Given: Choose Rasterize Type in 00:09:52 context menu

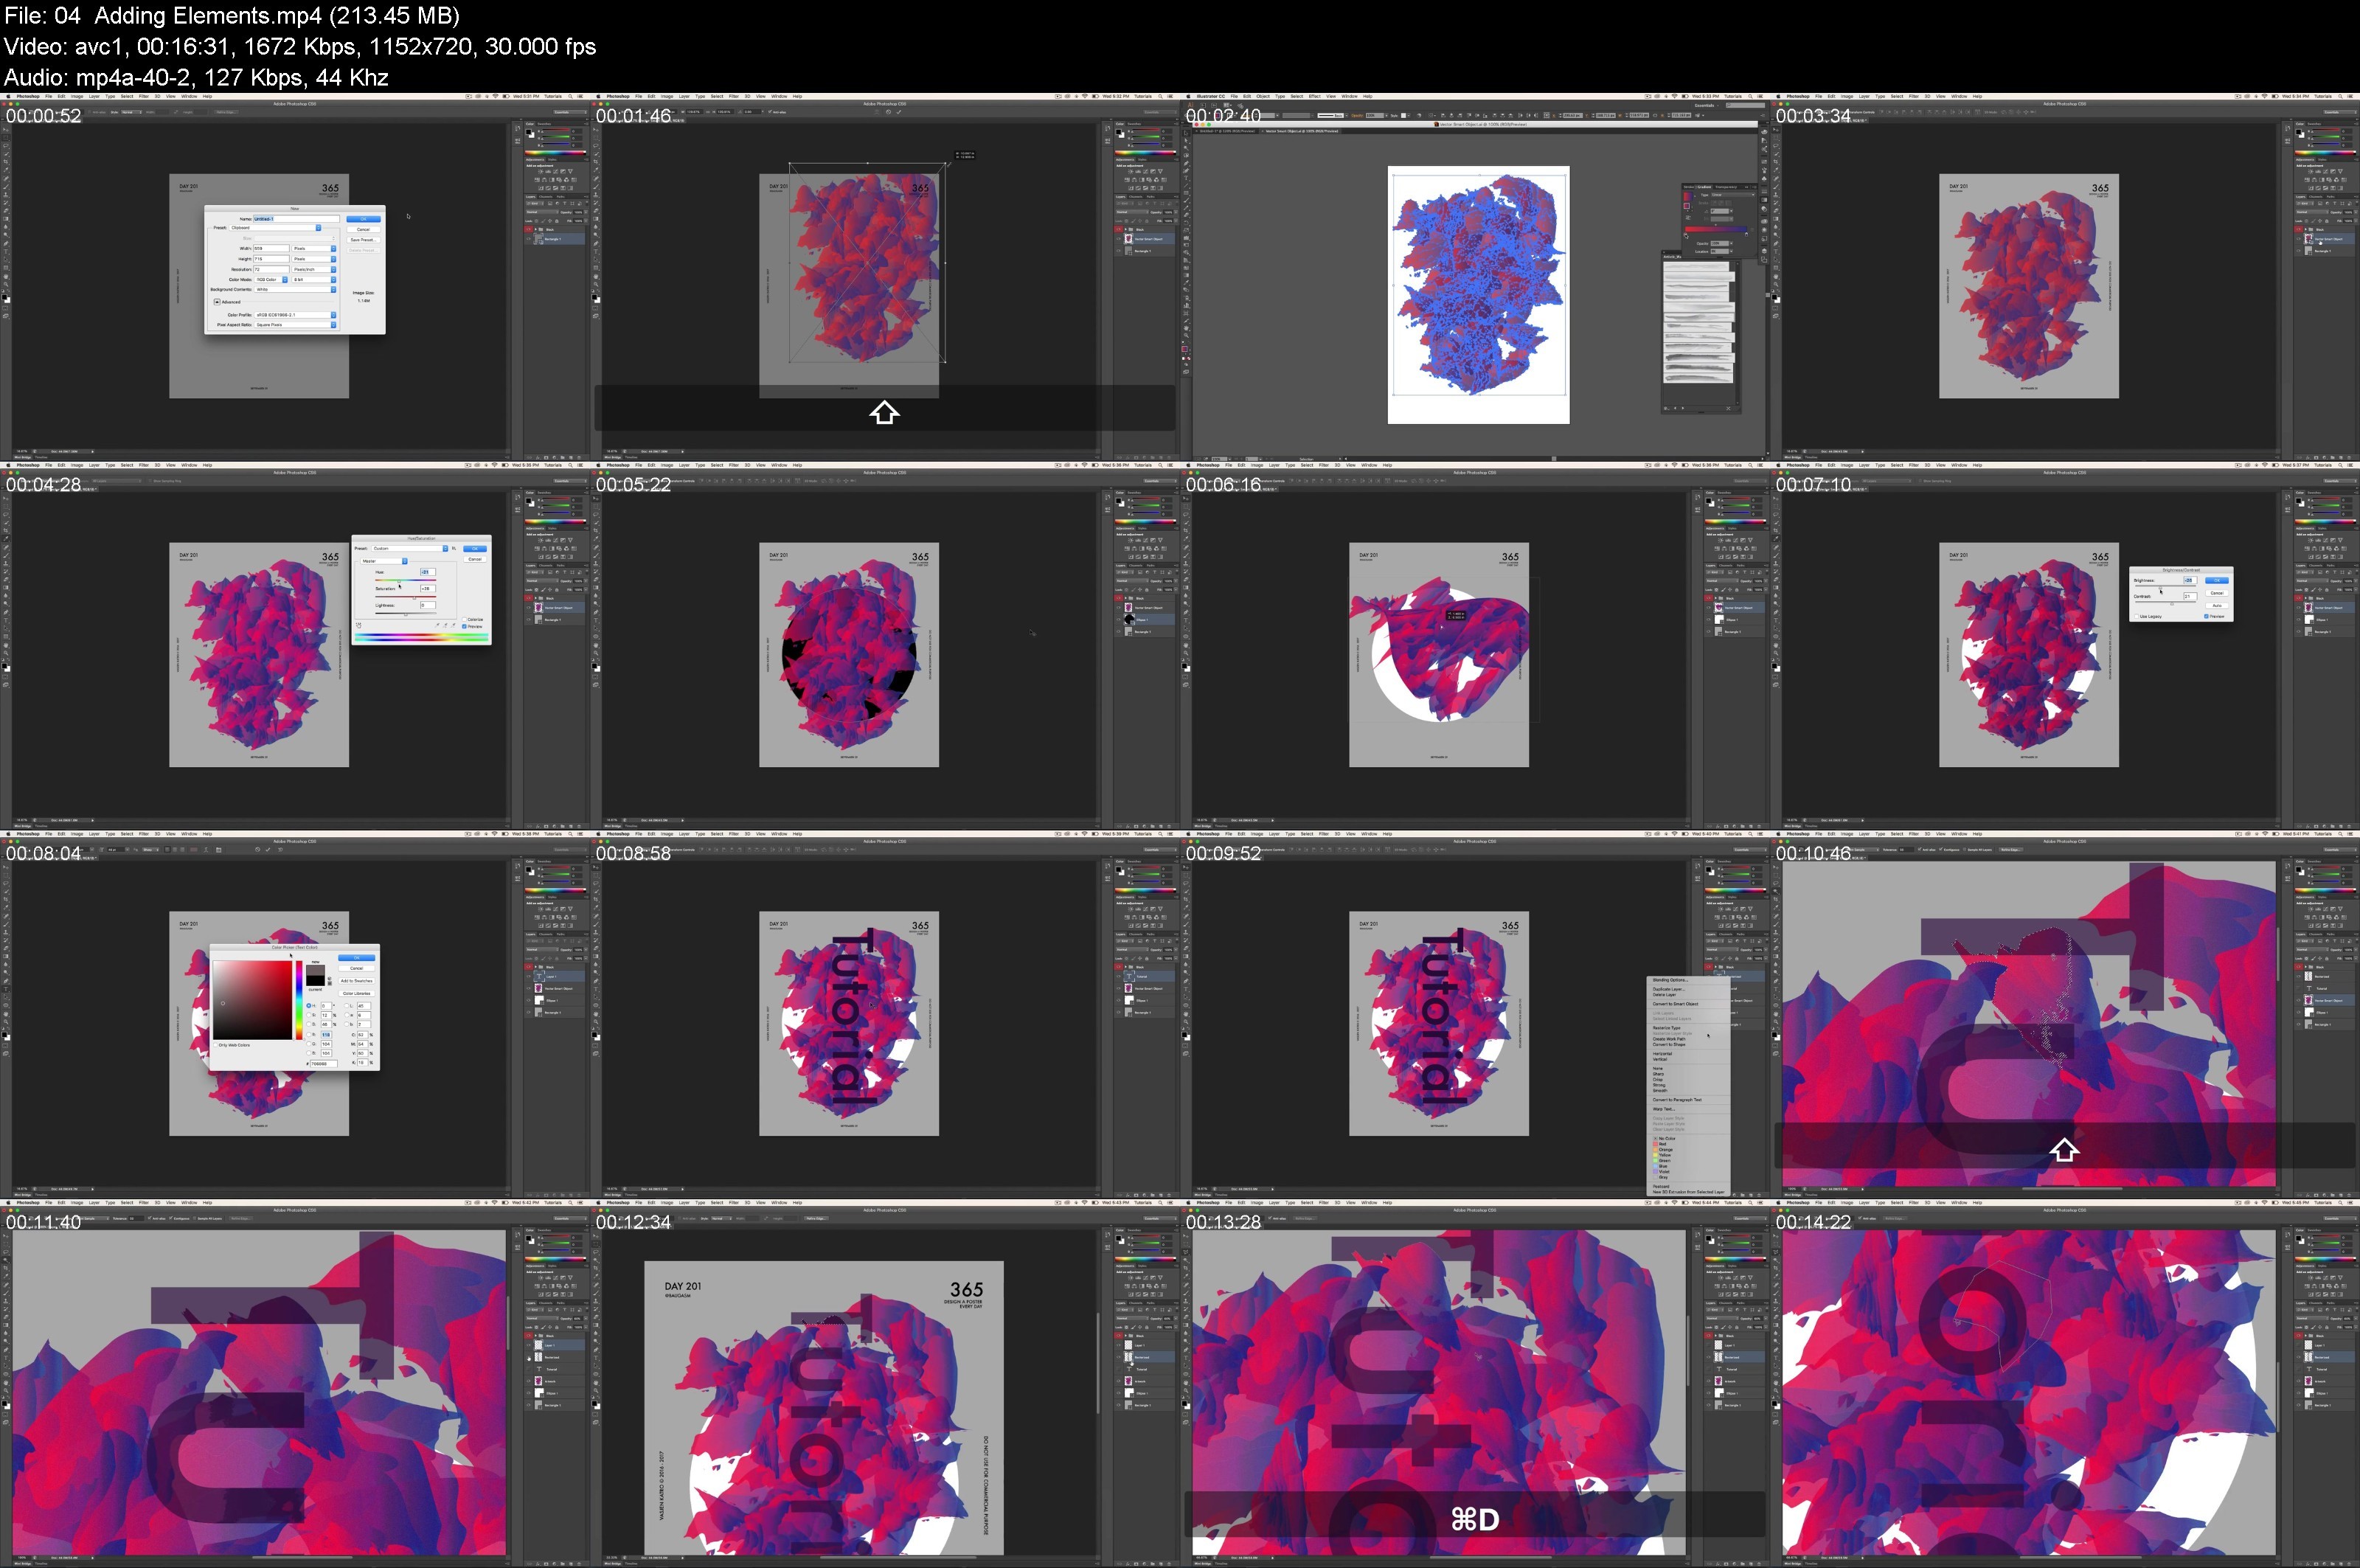Looking at the screenshot, I should click(x=1667, y=1028).
